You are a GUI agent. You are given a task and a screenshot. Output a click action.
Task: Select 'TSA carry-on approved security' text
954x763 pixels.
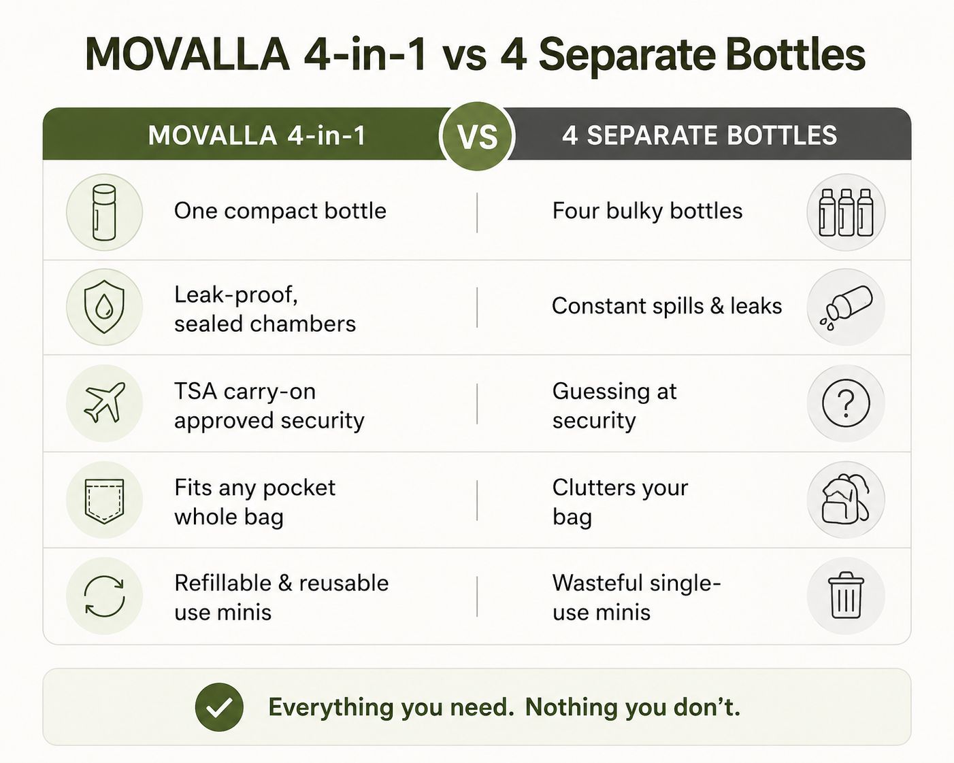tap(269, 406)
